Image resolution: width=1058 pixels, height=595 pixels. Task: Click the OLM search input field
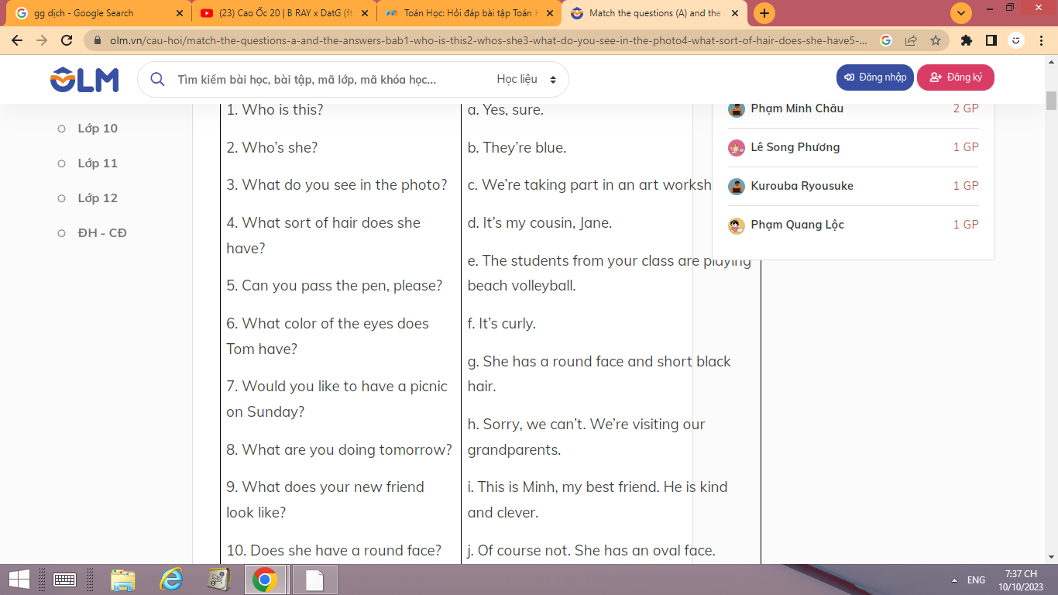[x=325, y=79]
